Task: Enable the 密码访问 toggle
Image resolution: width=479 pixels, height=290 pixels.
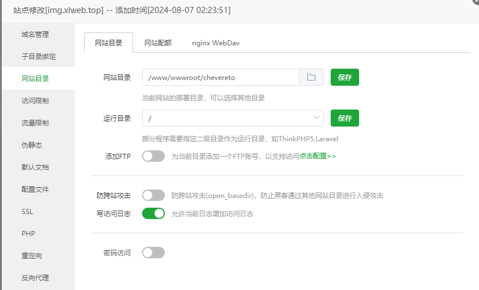Action: pos(153,253)
